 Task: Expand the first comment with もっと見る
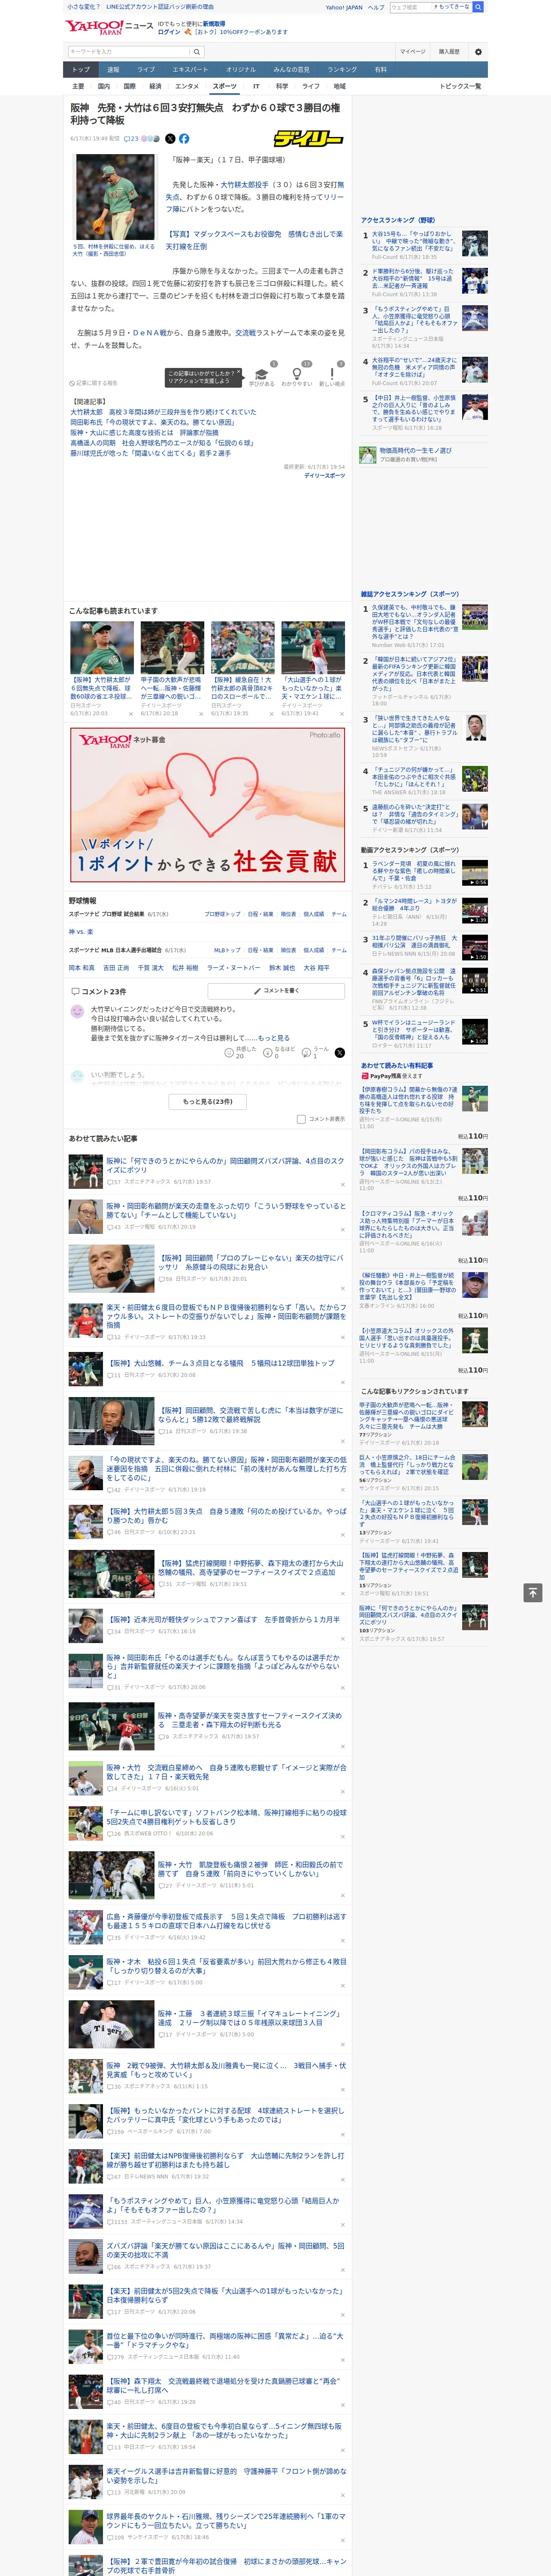coord(274,1038)
